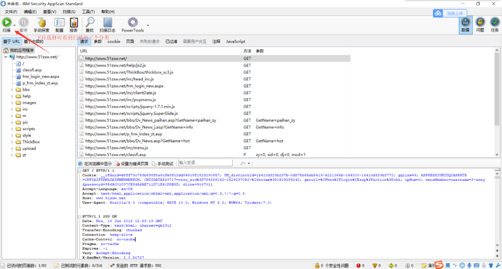Click 设置为错误页面 button
The image size is (502, 269).
tap(132, 164)
